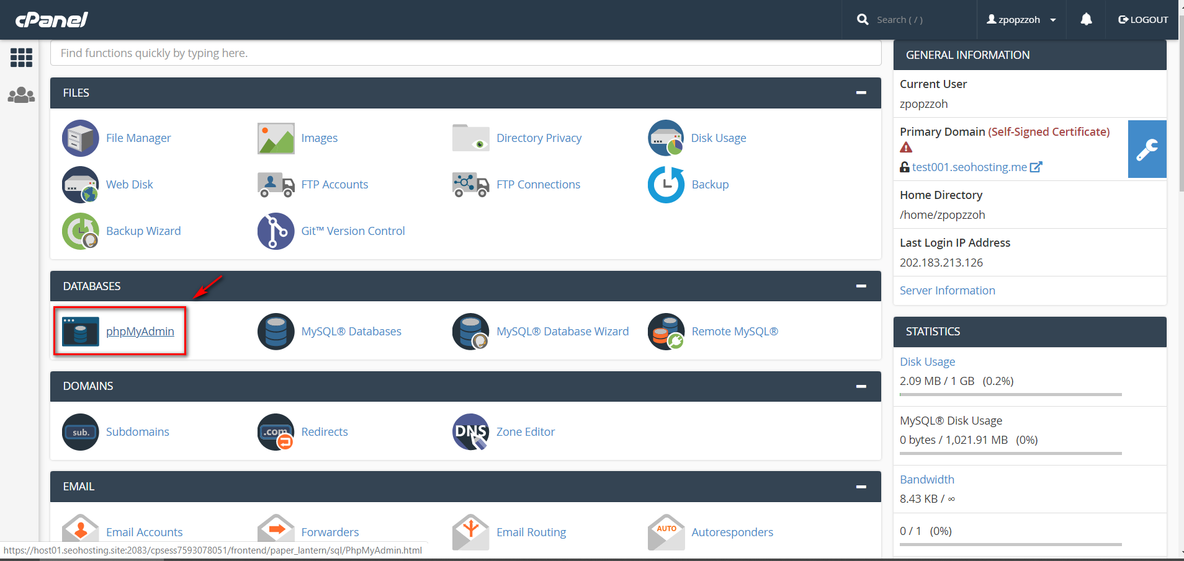1184x561 pixels.
Task: Open the Disk Usage statistics link
Action: point(928,361)
